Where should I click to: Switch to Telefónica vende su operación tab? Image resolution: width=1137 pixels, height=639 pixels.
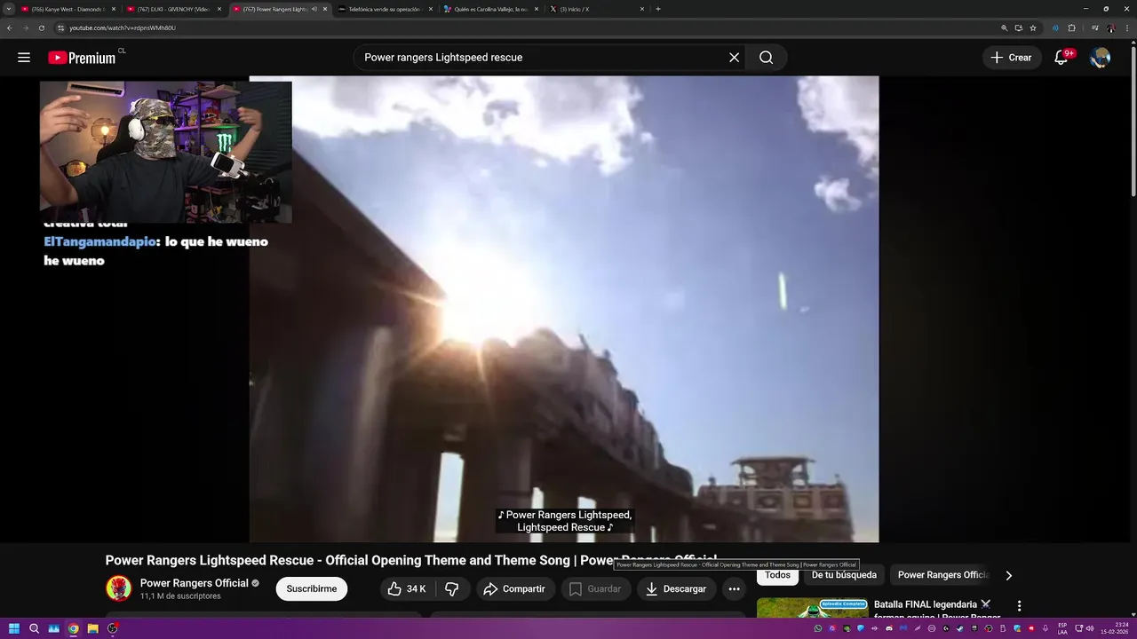[385, 9]
